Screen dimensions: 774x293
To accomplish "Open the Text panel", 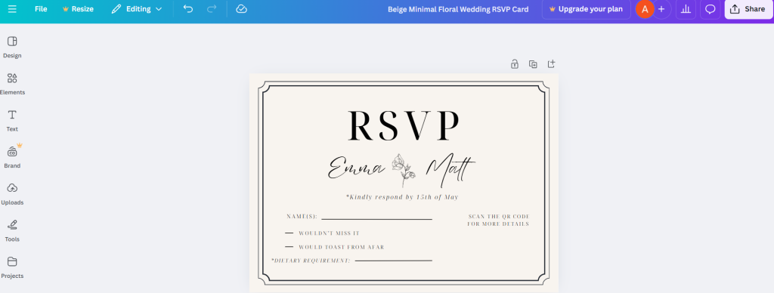I will pos(12,121).
